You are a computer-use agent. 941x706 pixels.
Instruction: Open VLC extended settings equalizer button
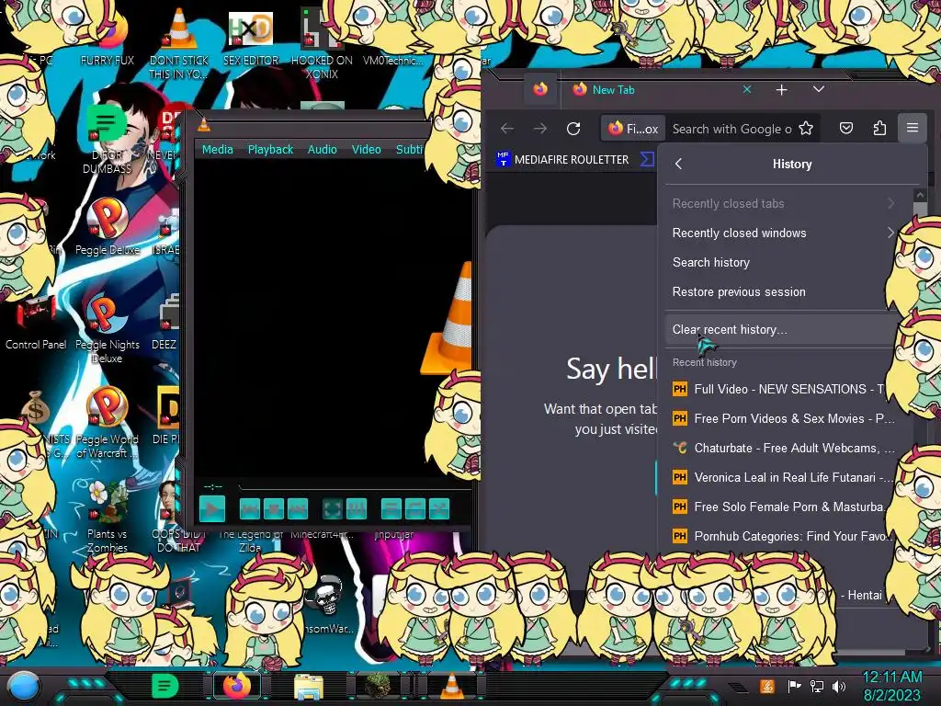point(357,509)
